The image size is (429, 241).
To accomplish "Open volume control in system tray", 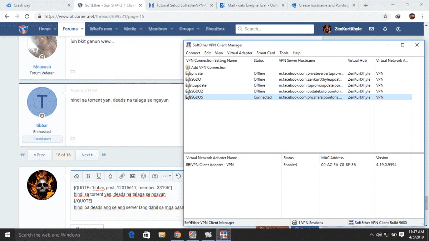I will [379, 235].
